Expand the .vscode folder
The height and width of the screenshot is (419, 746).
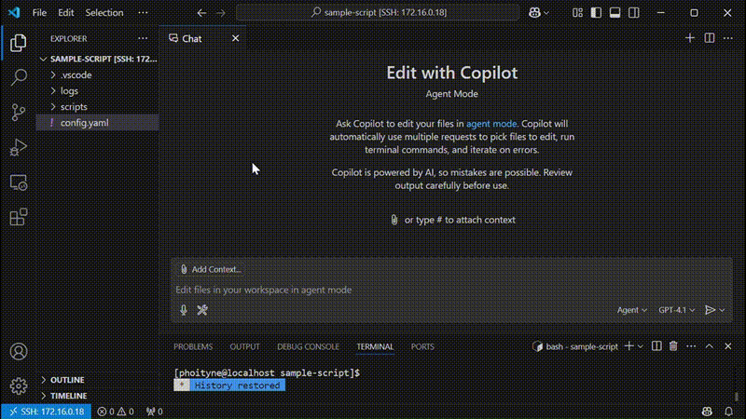tap(98, 75)
